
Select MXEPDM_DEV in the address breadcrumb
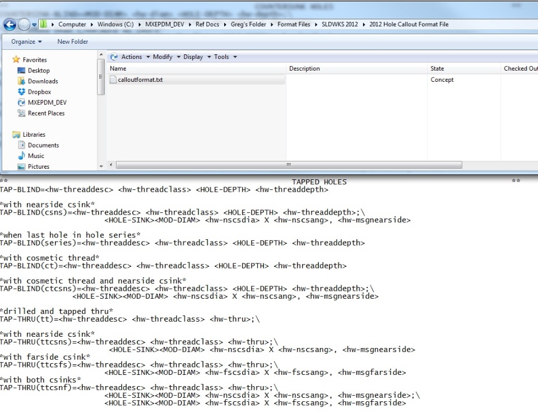click(x=165, y=24)
